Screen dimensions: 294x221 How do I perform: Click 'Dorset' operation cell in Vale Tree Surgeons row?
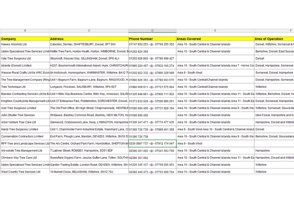tap(274, 58)
